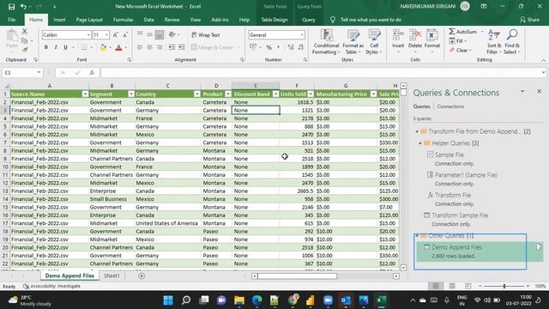
Task: Click the Merge & Center button
Action: [x=212, y=47]
